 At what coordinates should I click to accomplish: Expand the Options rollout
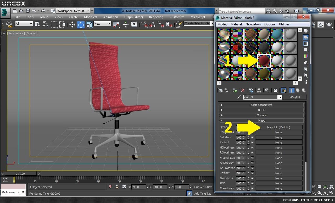(261, 115)
